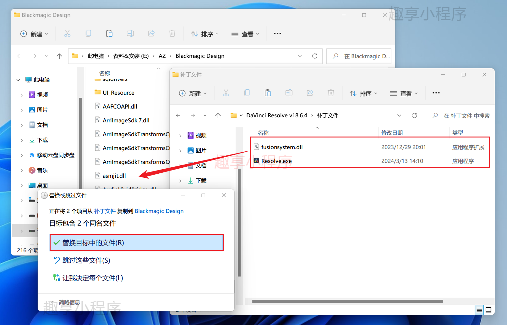The width and height of the screenshot is (507, 325).
Task: Click Share icon in 补丁文件 window toolbar
Action: (310, 93)
